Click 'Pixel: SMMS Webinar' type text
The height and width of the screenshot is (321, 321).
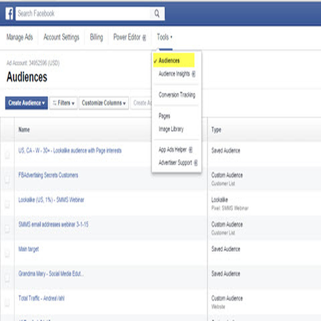(x=230, y=208)
